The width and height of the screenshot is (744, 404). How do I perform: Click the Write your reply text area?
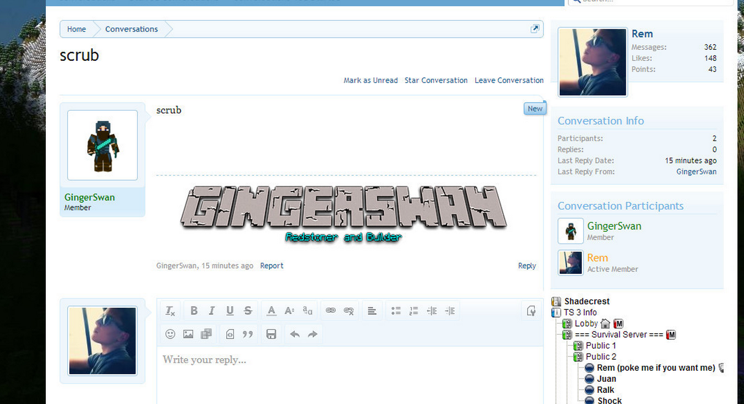(x=350, y=375)
